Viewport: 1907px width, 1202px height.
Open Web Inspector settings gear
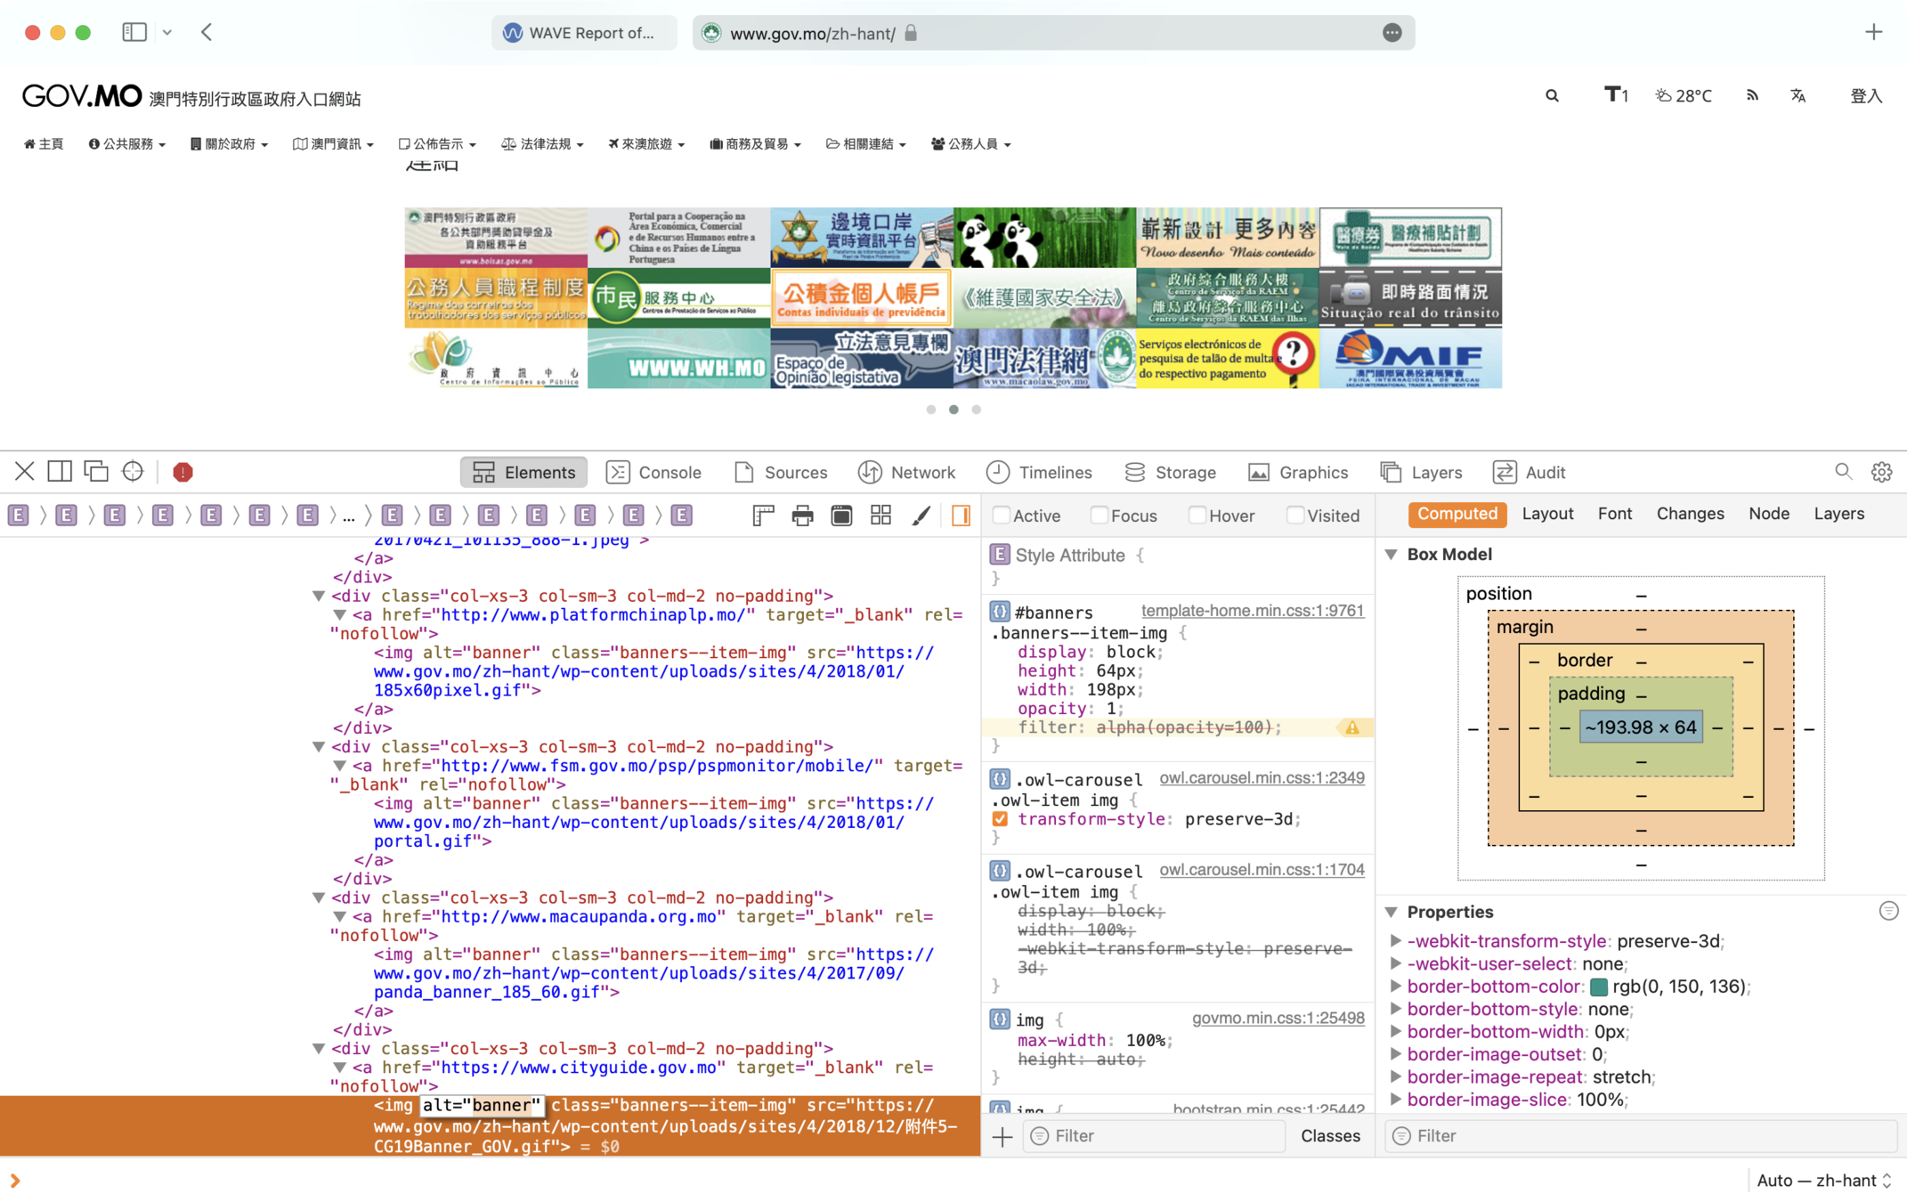(1881, 472)
